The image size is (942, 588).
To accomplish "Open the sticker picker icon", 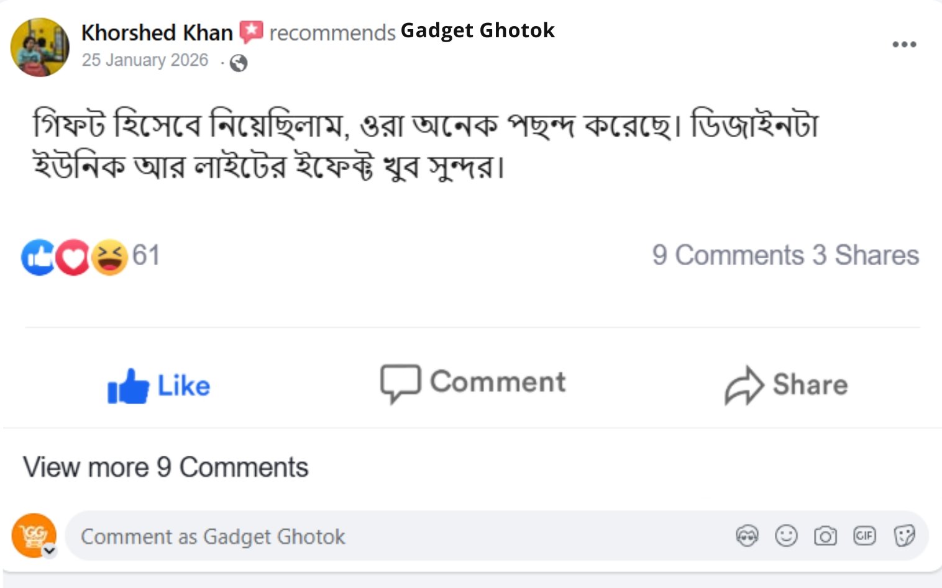I will point(904,535).
